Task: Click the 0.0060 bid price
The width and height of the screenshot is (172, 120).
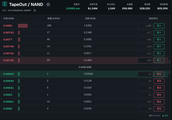Action: (8, 109)
